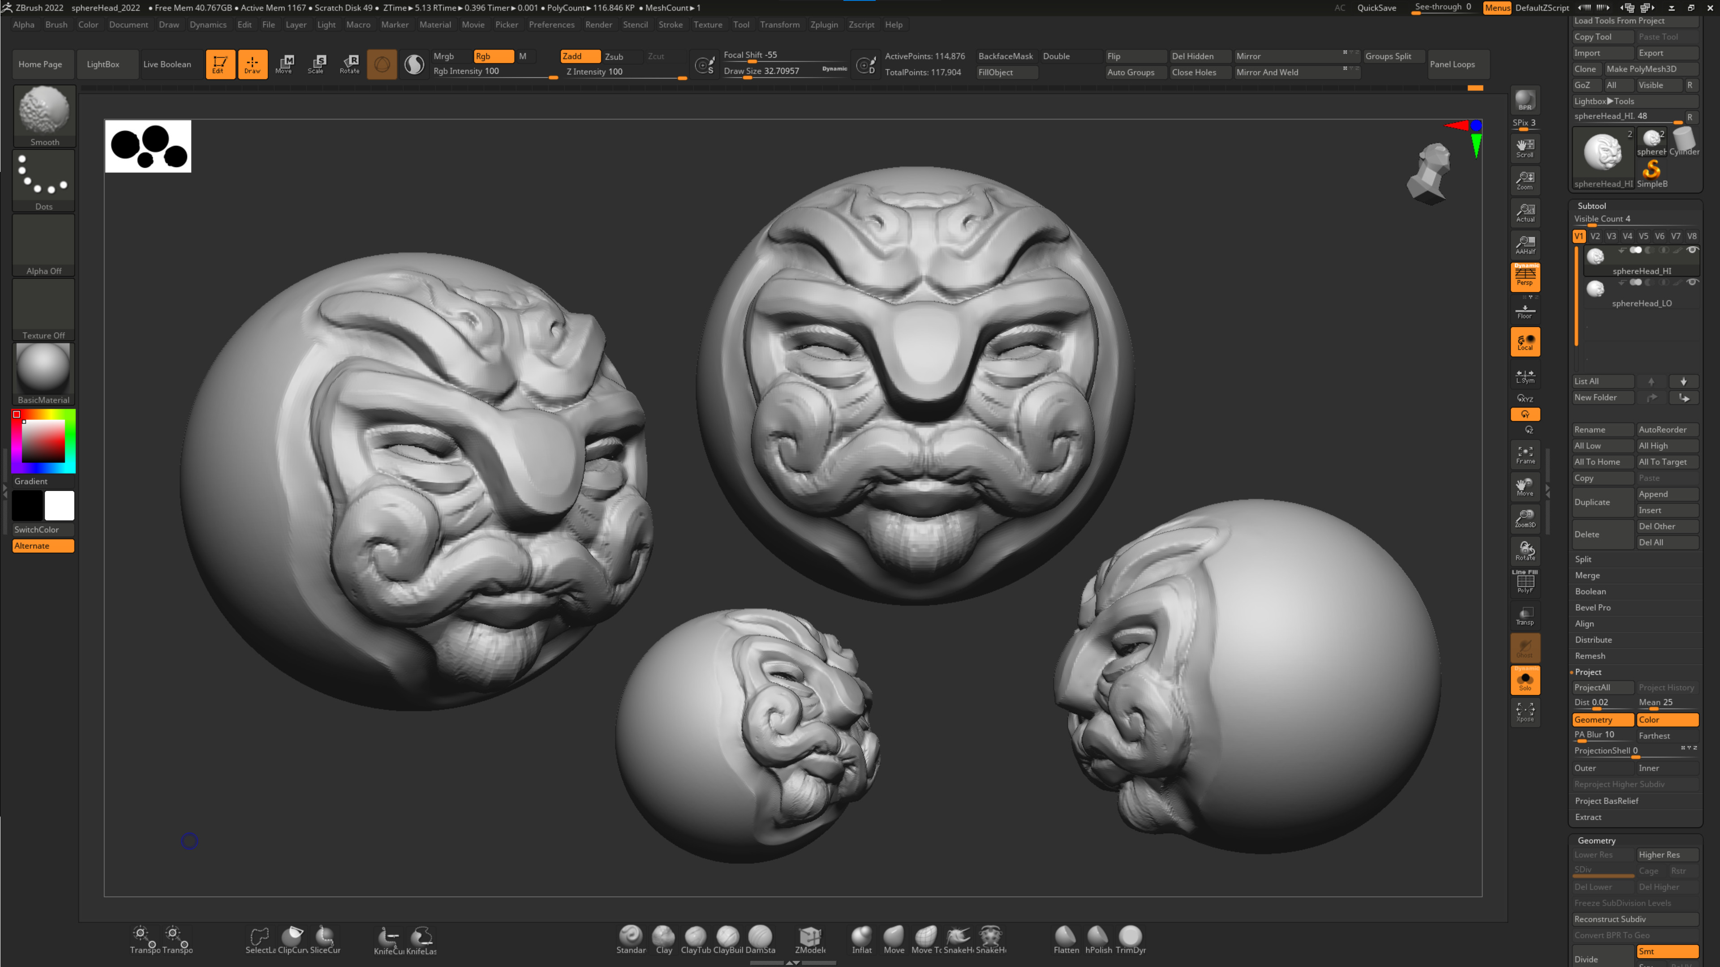
Task: Collapse the Geometry palette section
Action: point(1596,840)
